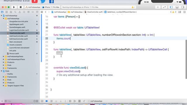Click the Step out button

(x=65, y=101)
